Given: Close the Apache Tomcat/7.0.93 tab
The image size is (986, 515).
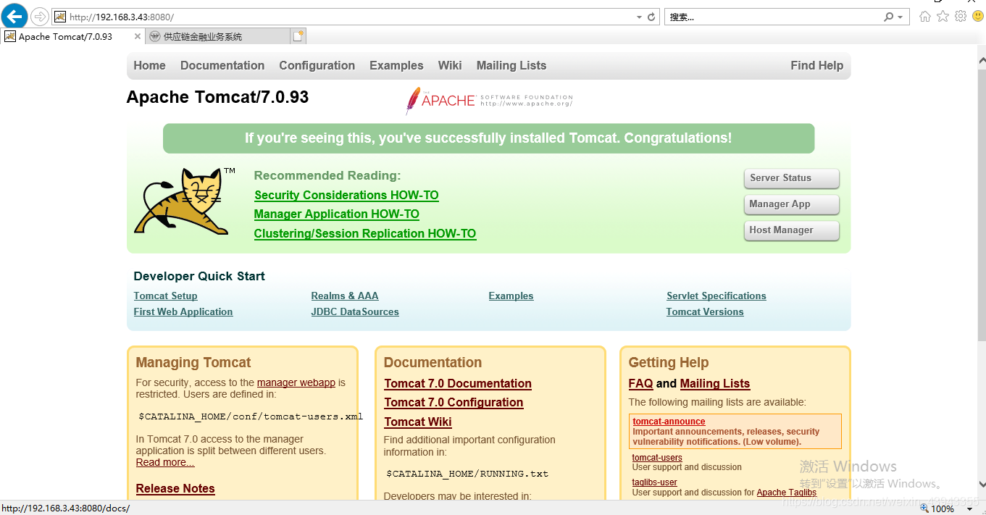Looking at the screenshot, I should [138, 36].
